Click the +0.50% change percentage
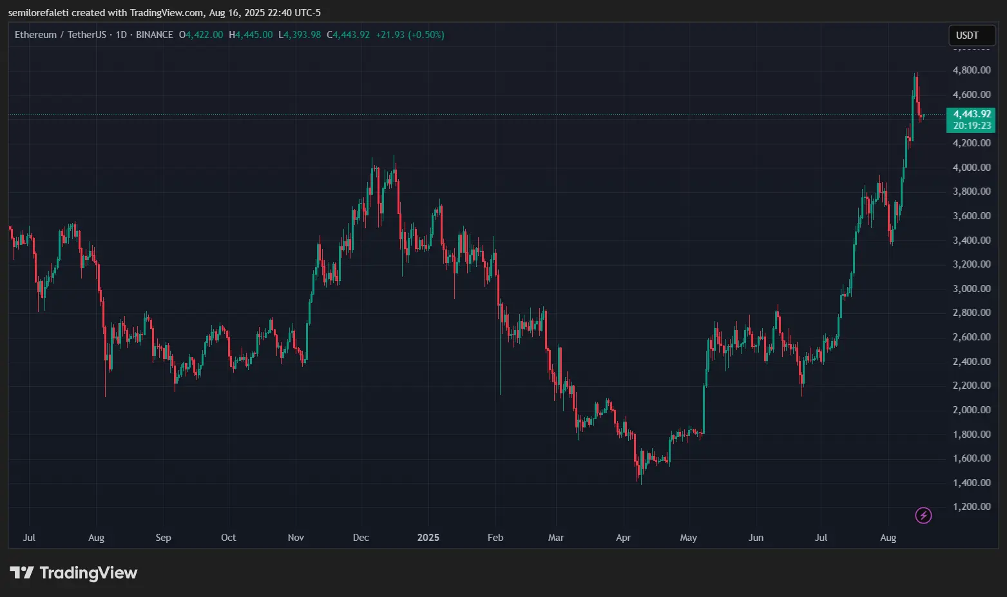 click(426, 35)
